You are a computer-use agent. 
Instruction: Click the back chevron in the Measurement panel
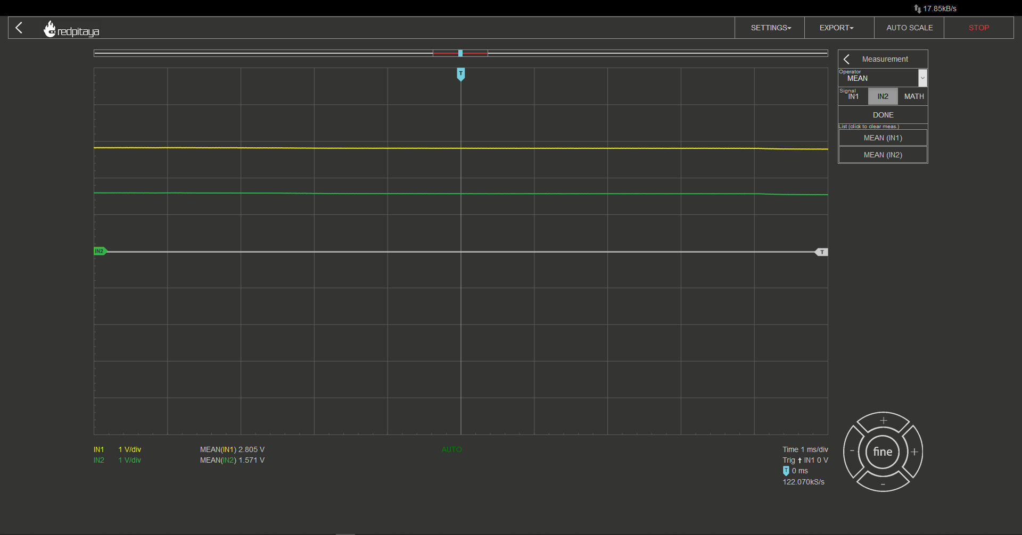(x=846, y=59)
